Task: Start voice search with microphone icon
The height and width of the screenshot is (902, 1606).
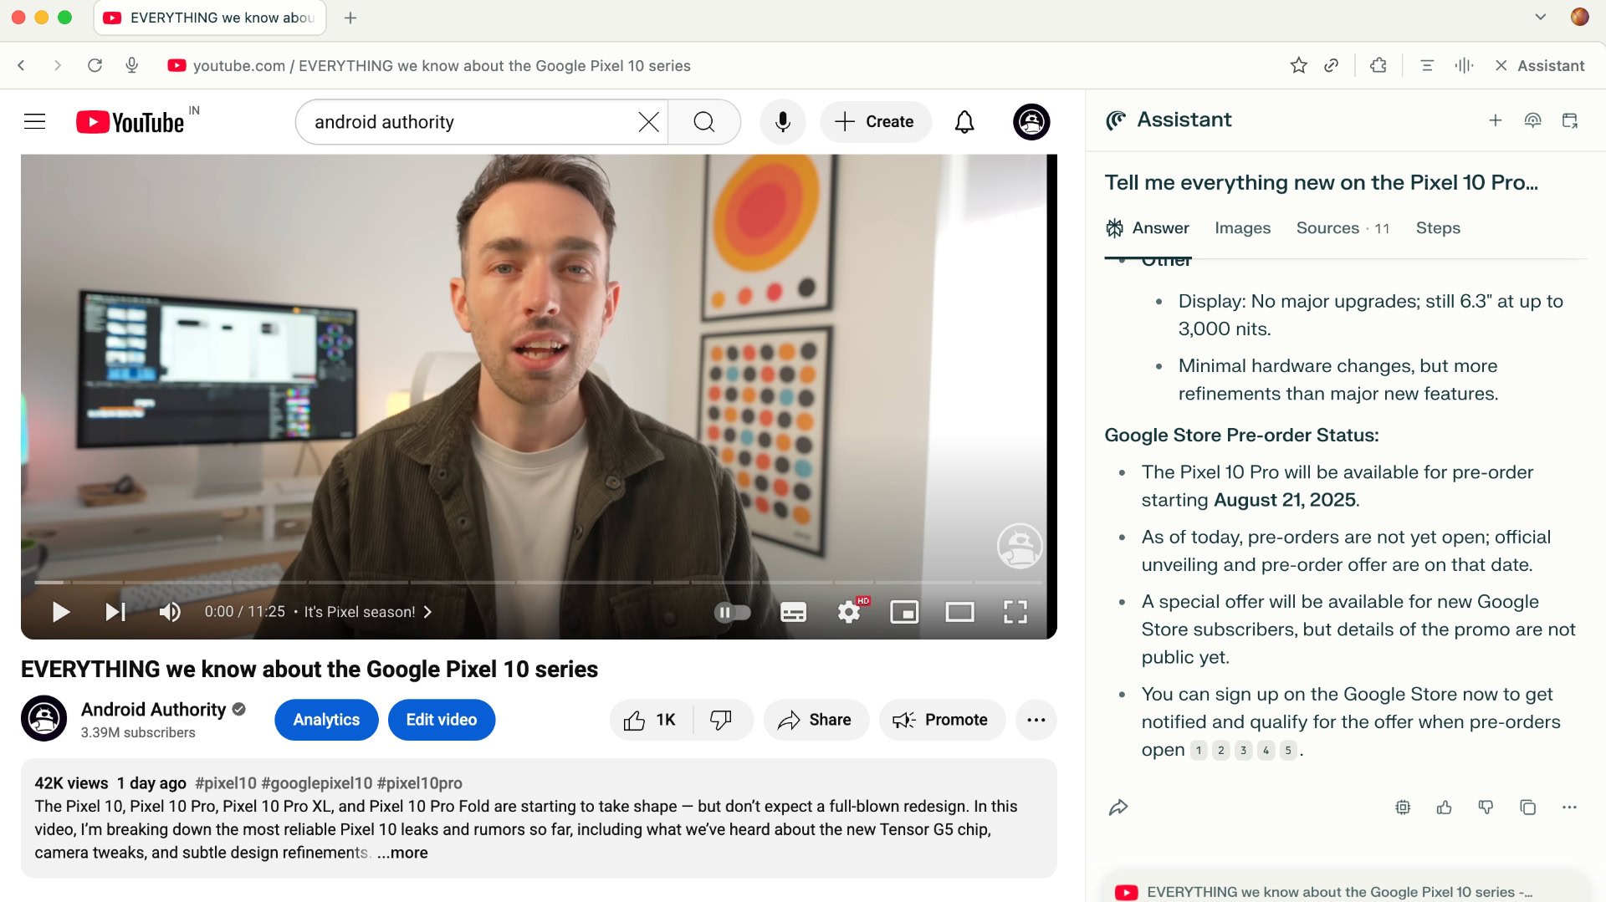Action: coord(783,122)
